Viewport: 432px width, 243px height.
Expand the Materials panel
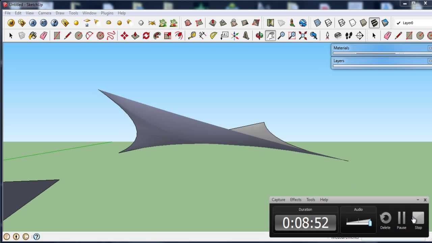[x=381, y=48]
